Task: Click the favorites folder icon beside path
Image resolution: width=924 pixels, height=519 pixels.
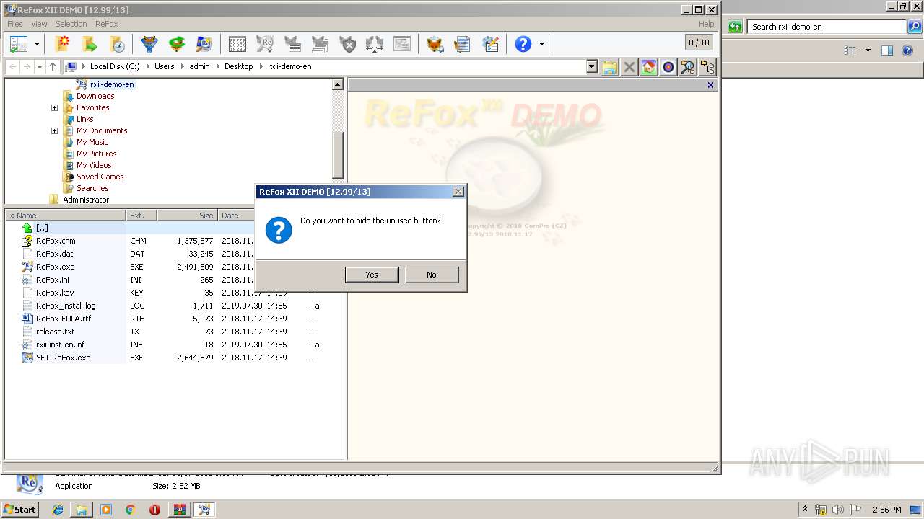Action: tap(610, 67)
